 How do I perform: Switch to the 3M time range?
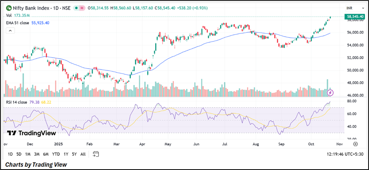(x=36, y=154)
